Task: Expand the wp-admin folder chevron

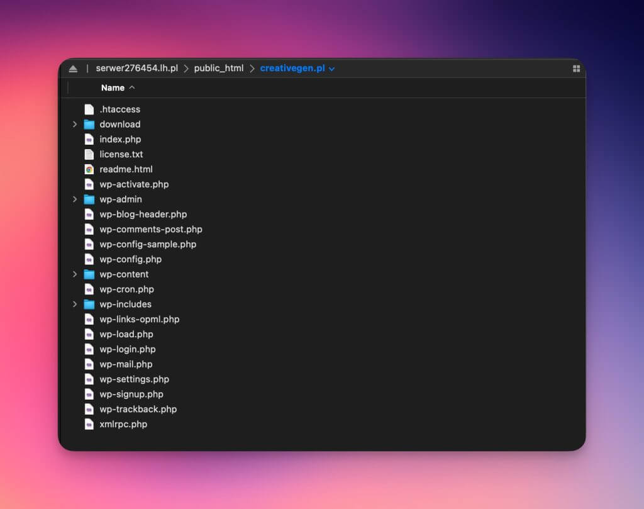Action: [x=75, y=199]
